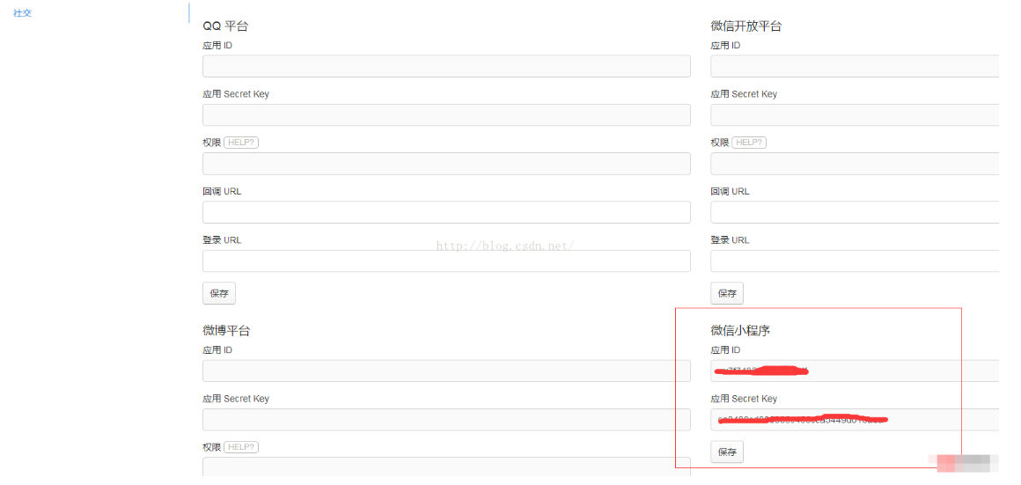This screenshot has width=1021, height=485.
Task: Click the QQ 平台 应用 ID field
Action: click(447, 66)
